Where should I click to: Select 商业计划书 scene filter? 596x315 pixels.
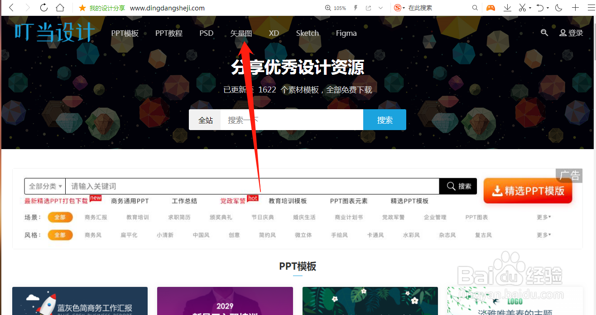click(x=349, y=217)
